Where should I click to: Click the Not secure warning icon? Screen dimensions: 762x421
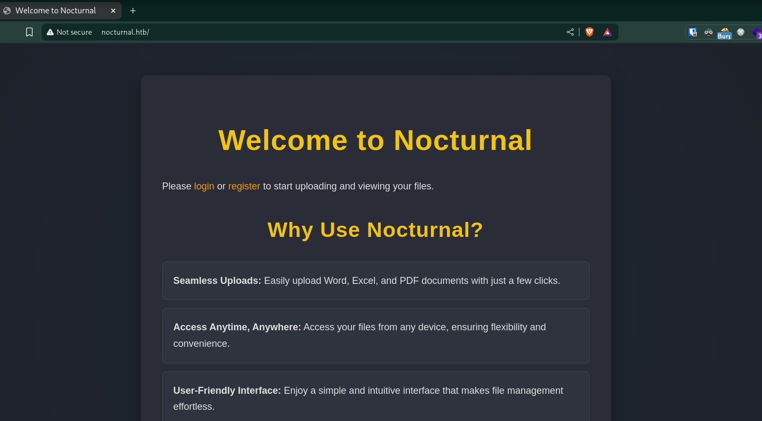50,32
